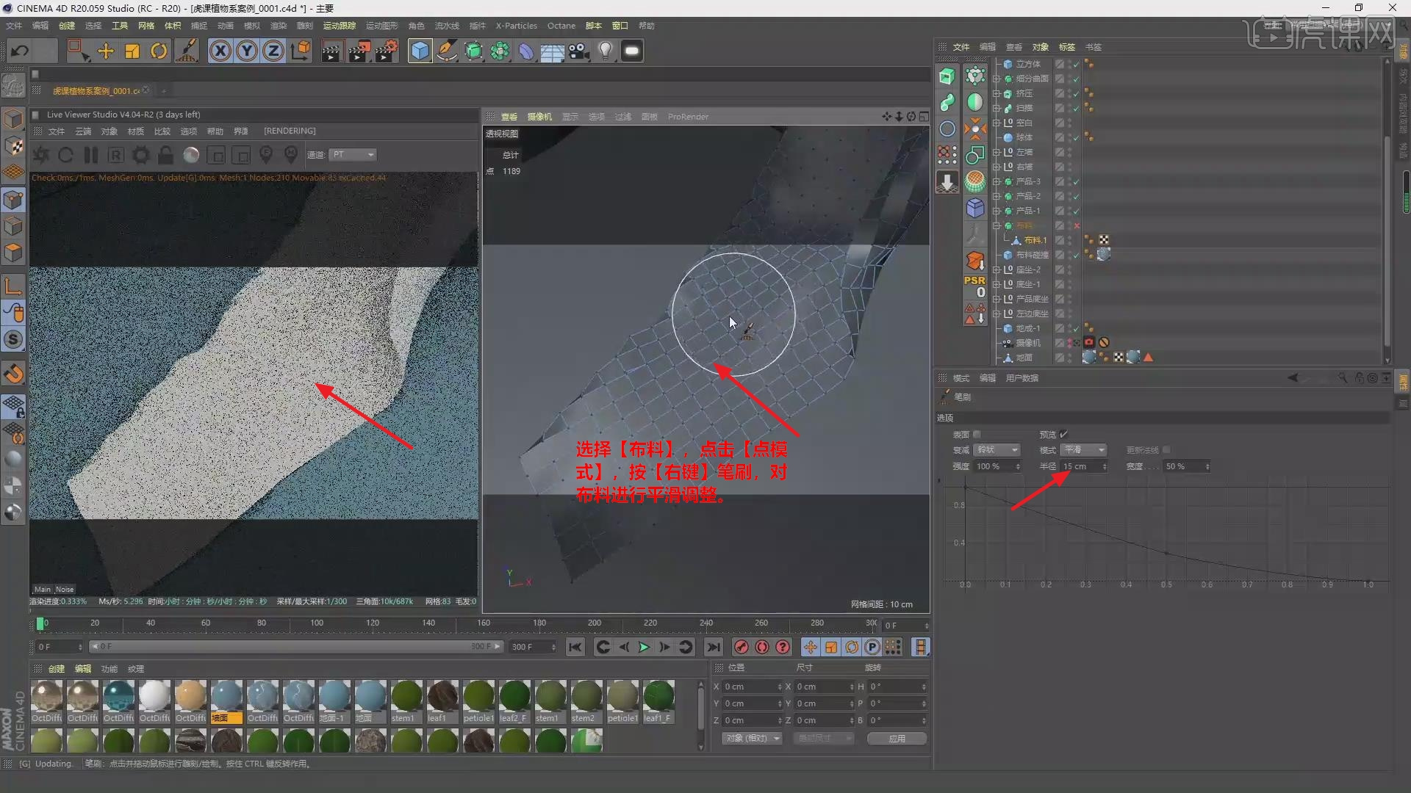Toggle X axis lock

220,51
